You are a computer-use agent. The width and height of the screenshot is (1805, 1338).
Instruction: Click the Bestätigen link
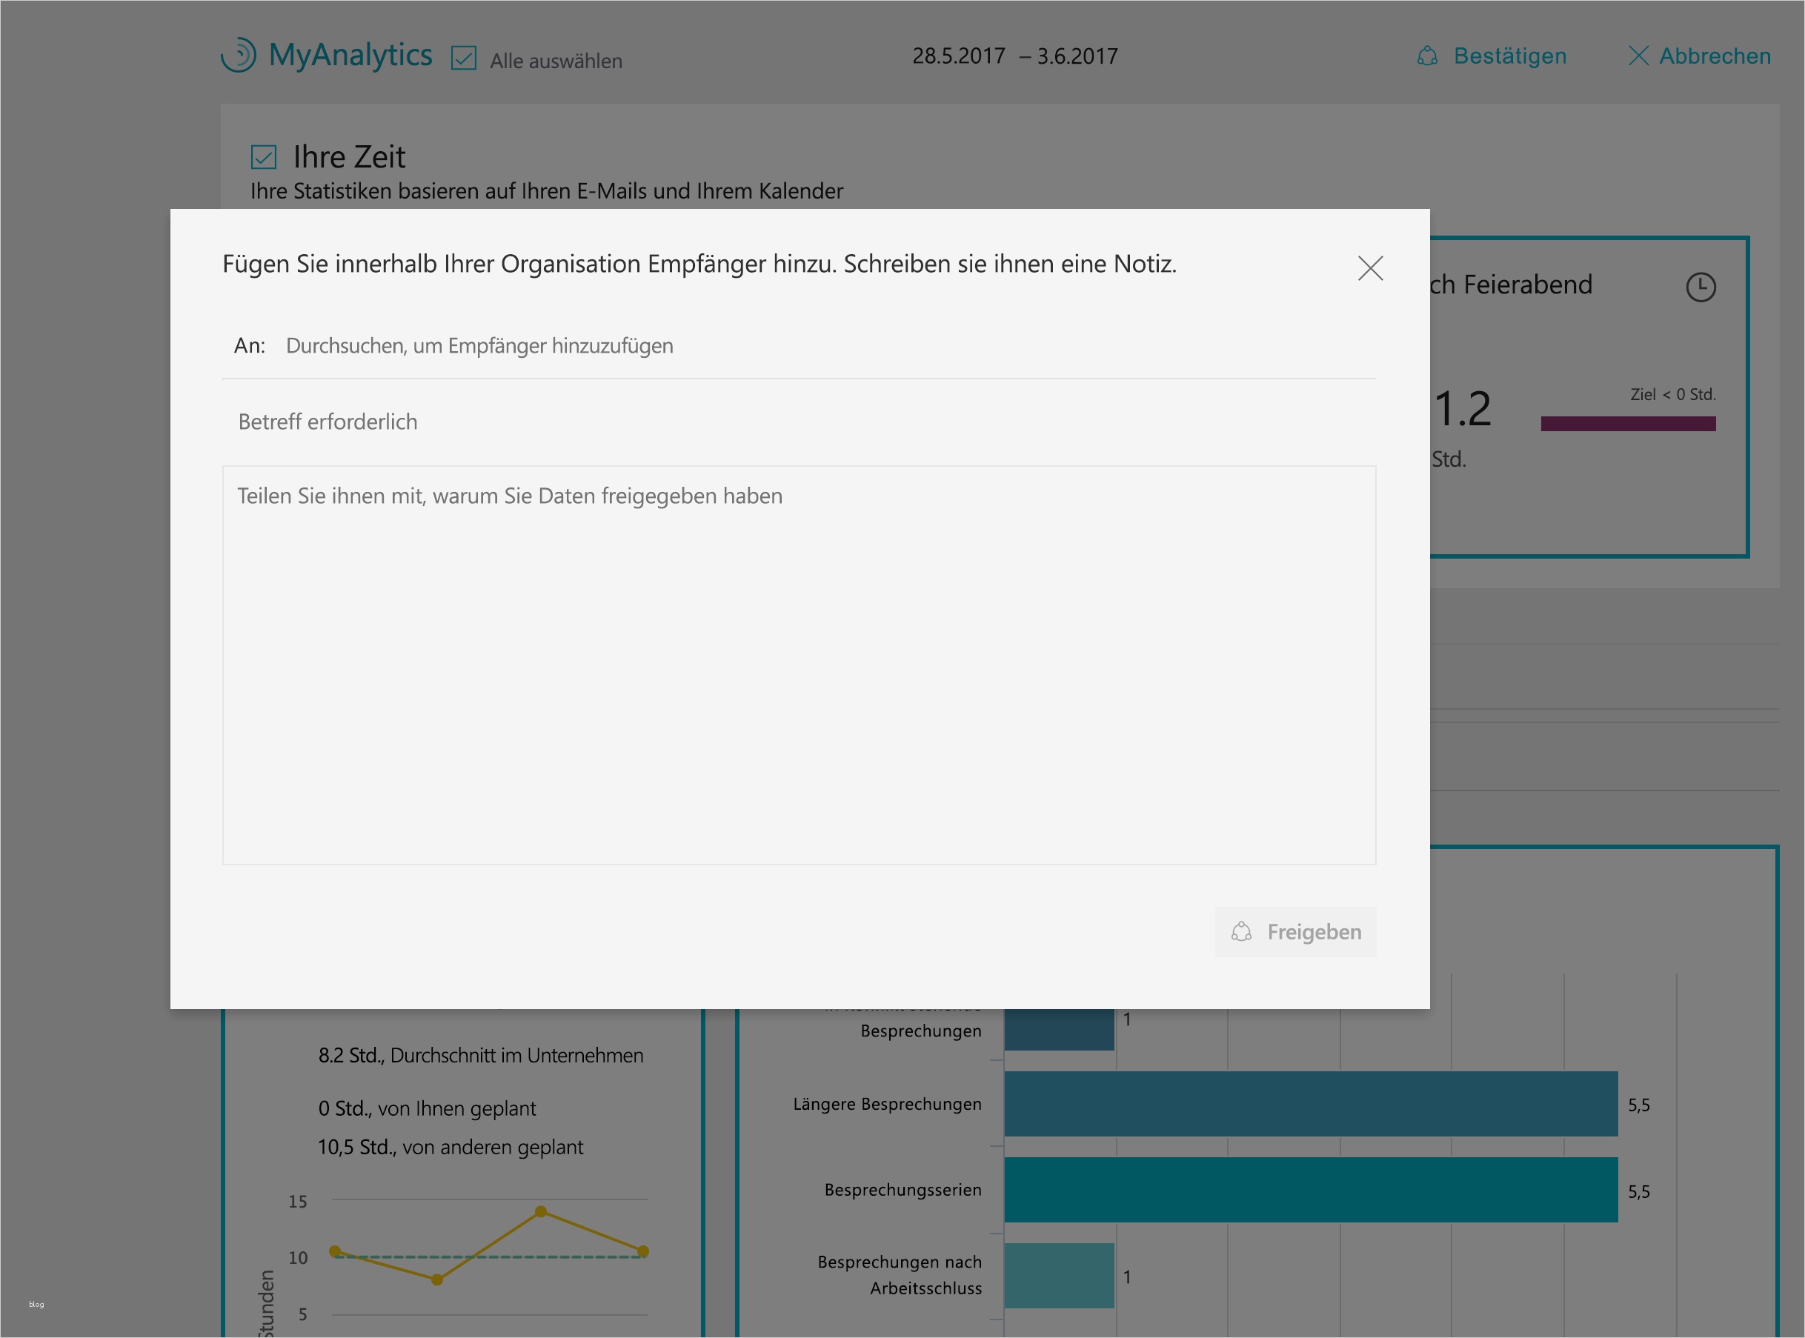[x=1509, y=56]
